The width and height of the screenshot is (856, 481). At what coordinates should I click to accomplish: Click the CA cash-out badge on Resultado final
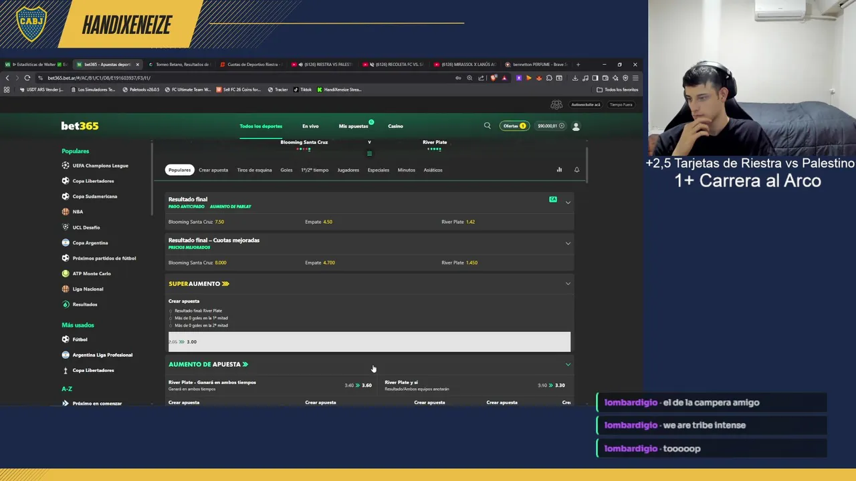(553, 199)
